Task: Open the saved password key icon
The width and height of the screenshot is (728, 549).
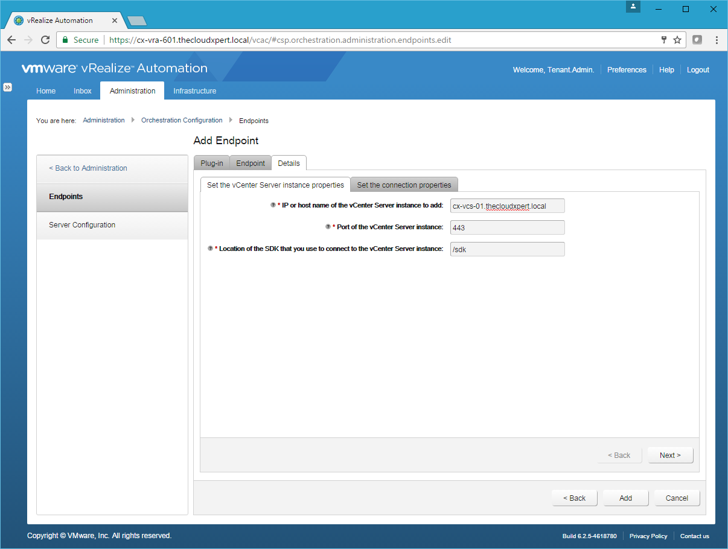Action: tap(664, 40)
